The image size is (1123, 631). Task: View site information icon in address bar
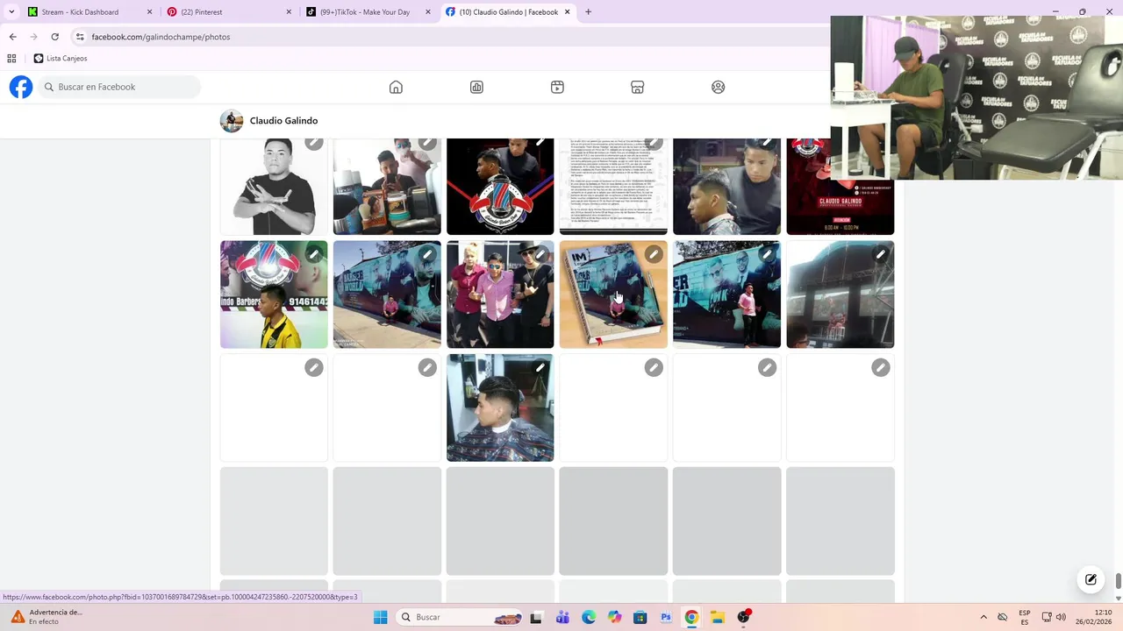click(80, 37)
